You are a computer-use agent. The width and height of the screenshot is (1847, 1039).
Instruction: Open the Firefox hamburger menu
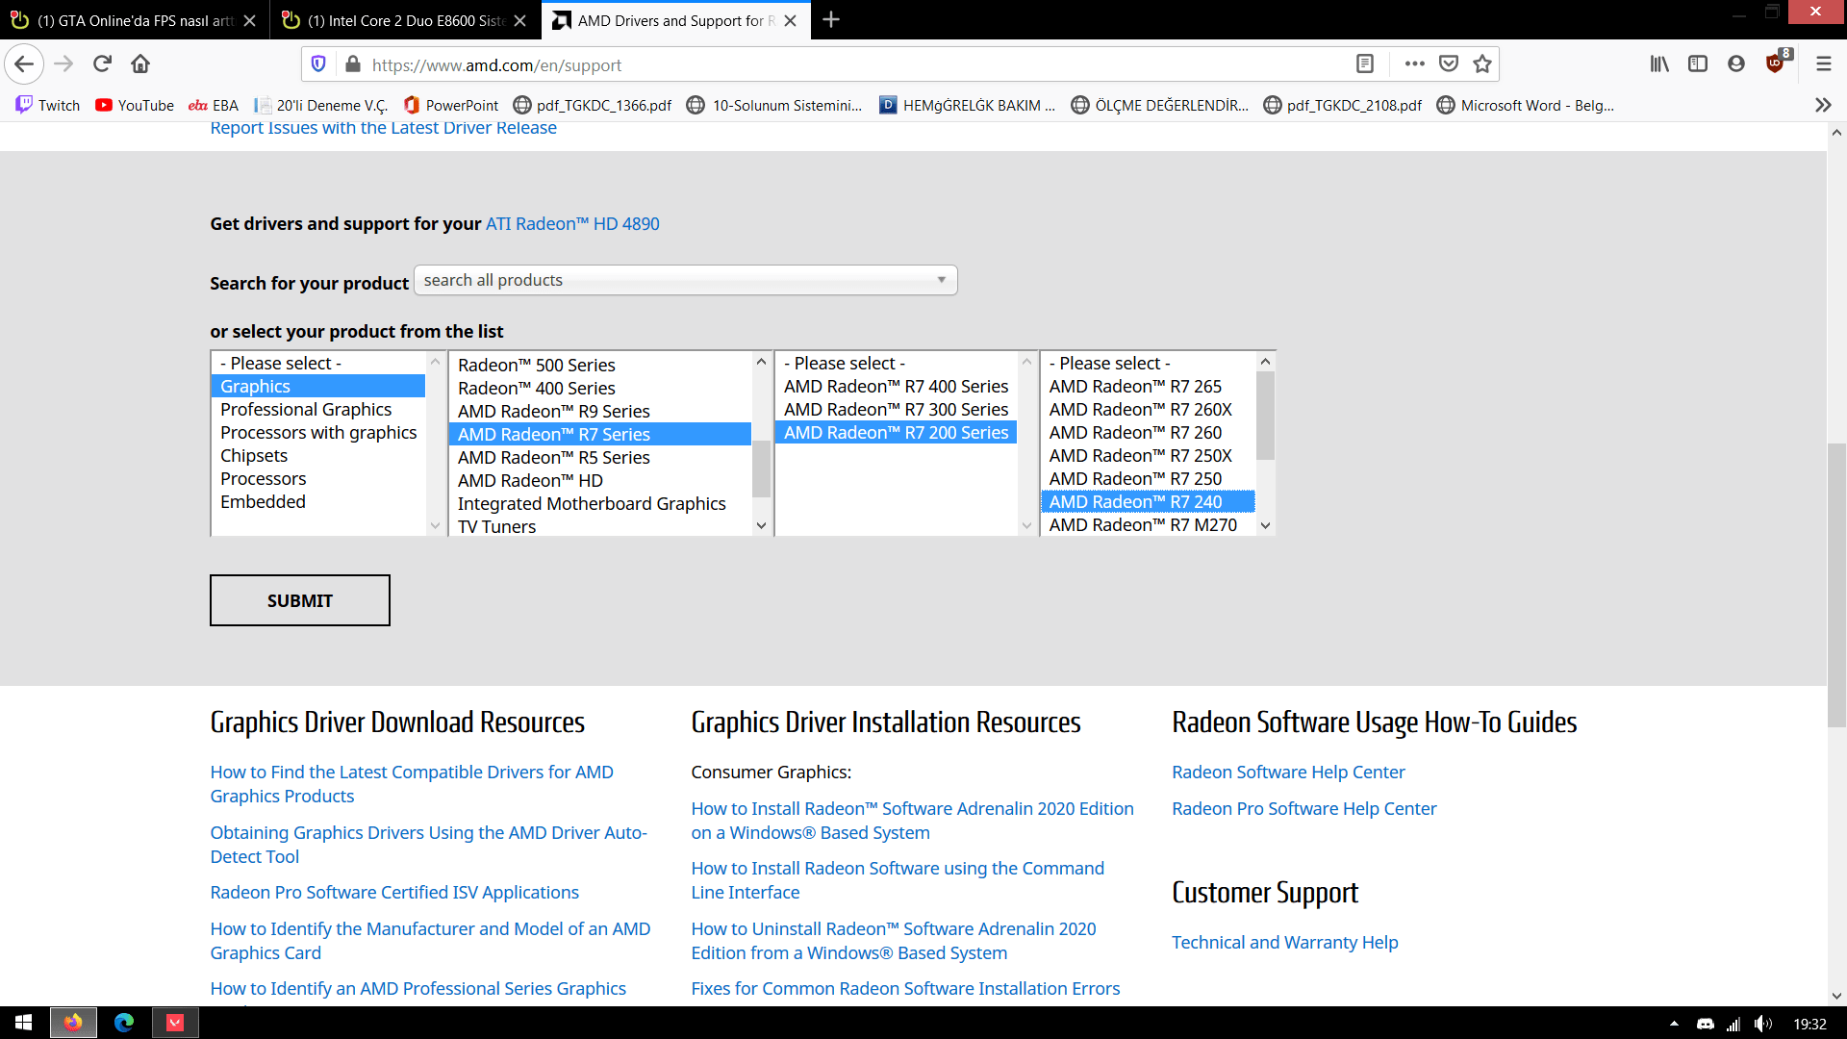(x=1823, y=64)
